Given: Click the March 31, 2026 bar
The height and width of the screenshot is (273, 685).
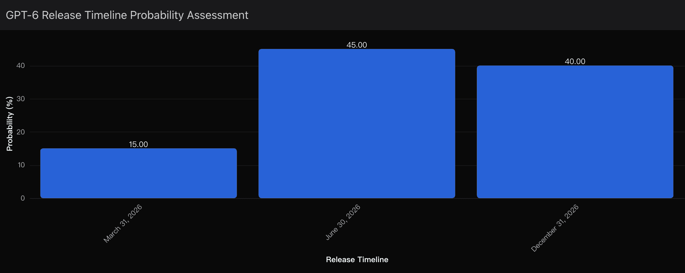Looking at the screenshot, I should point(138,173).
